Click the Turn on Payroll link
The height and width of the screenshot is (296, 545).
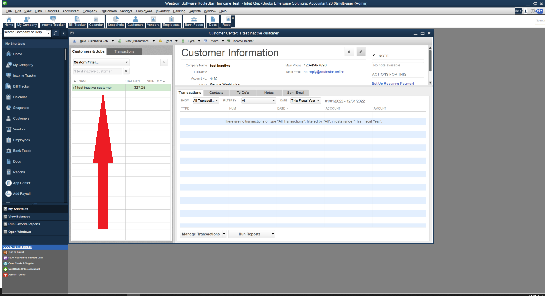point(16,252)
